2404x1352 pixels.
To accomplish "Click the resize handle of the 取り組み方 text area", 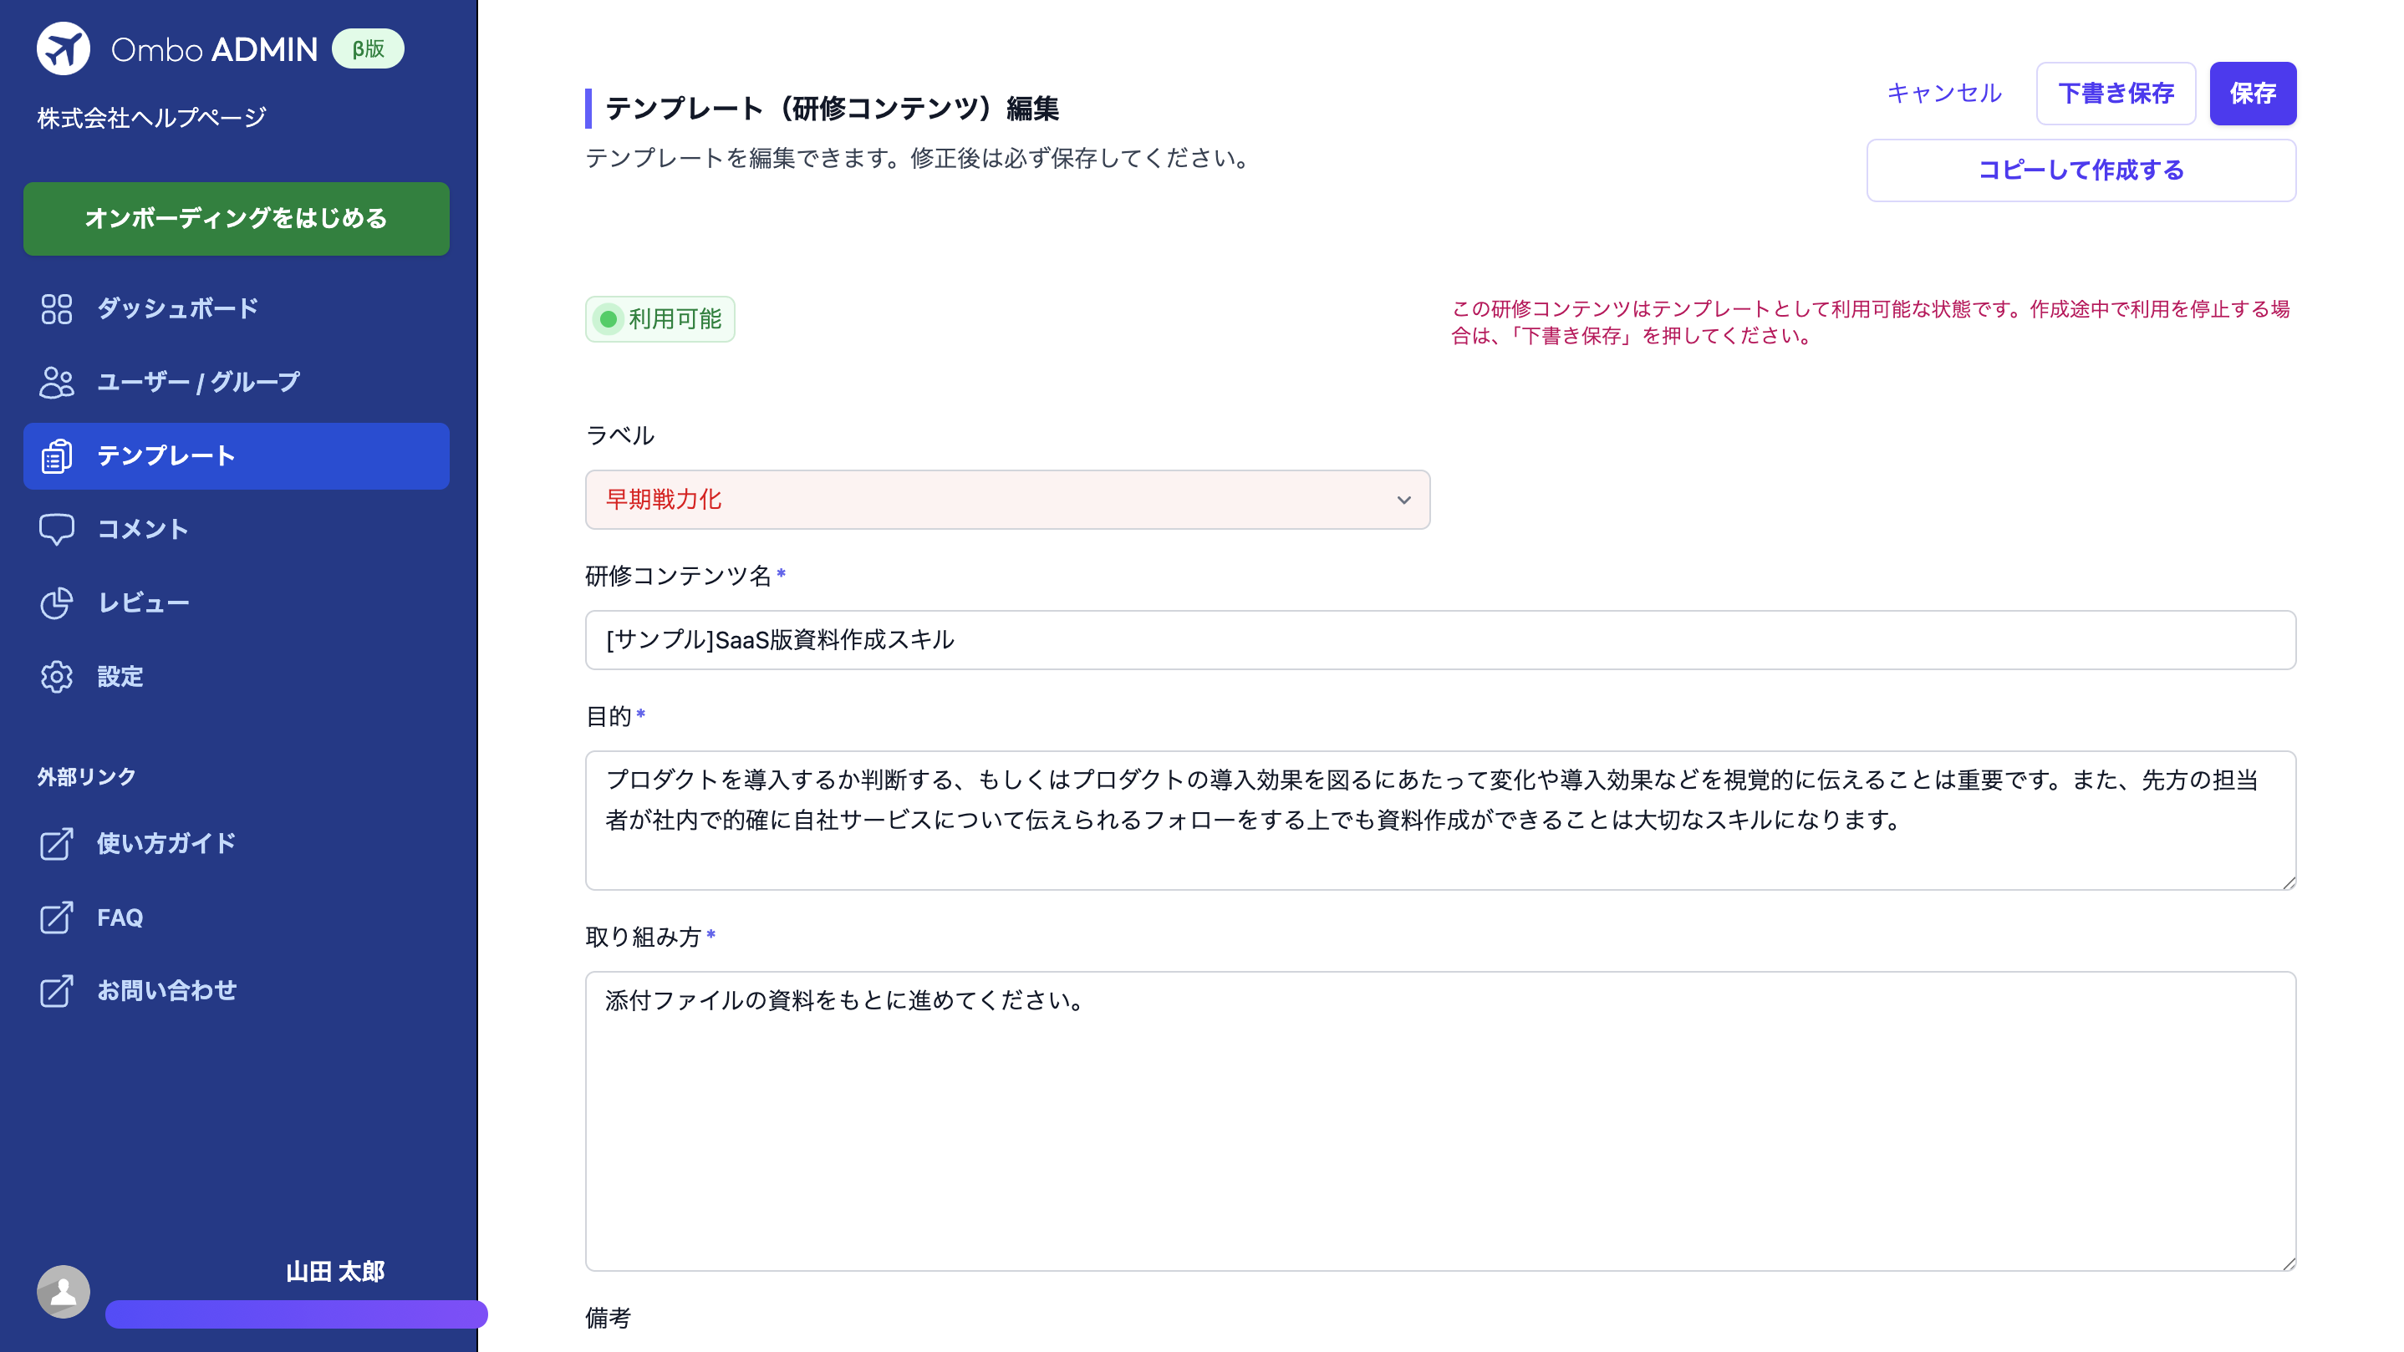I will 2289,1263.
